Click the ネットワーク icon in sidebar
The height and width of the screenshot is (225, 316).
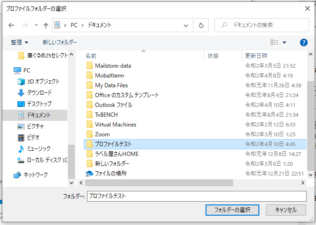pos(17,175)
